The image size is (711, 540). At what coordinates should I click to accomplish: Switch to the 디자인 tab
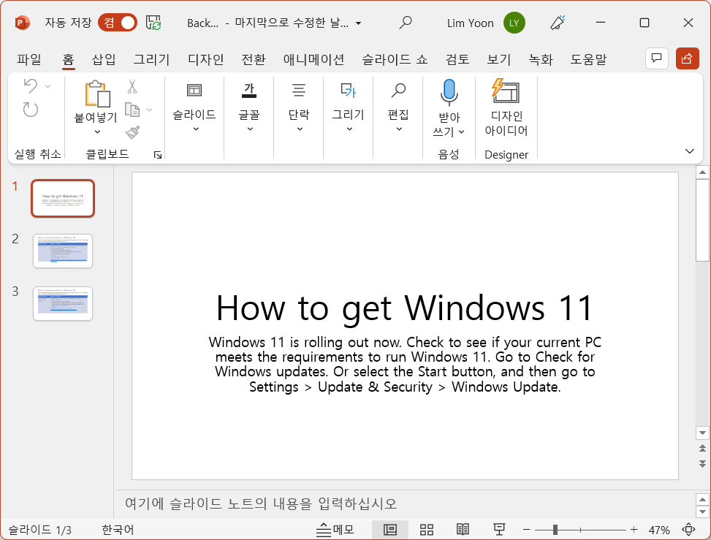[205, 59]
